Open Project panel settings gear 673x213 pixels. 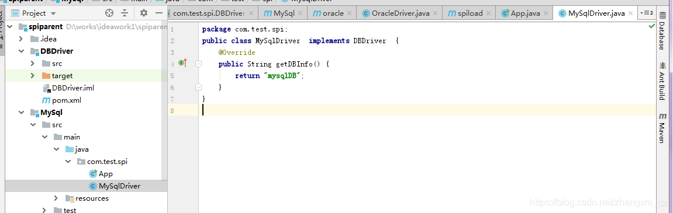coord(144,13)
